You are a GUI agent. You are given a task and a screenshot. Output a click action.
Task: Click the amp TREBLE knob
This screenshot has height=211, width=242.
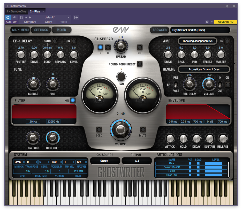click(x=208, y=55)
